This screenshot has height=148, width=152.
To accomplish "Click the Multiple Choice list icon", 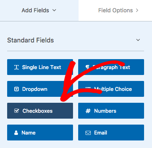I will pos(88,89).
